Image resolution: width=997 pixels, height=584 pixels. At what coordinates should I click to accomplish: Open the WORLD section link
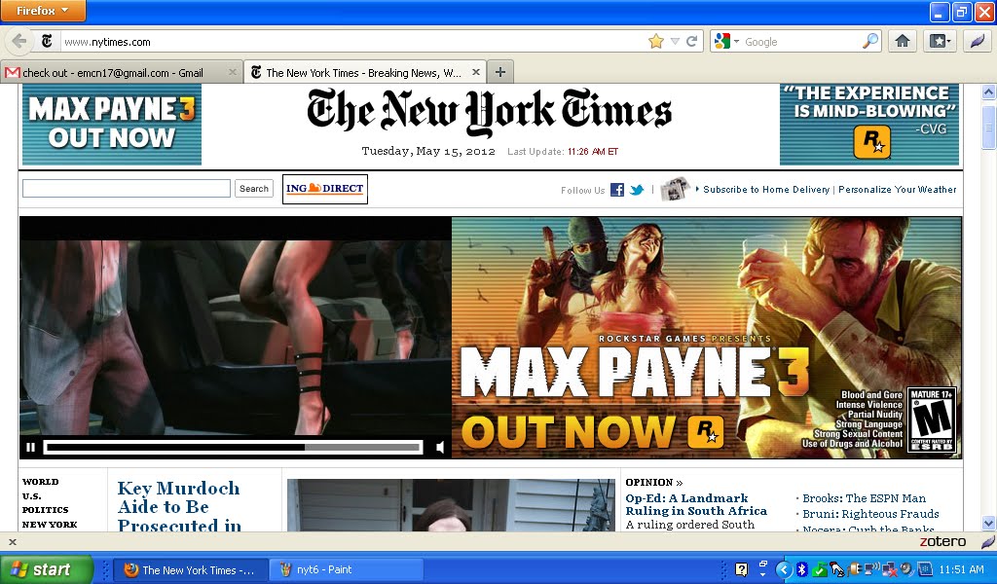tap(41, 482)
